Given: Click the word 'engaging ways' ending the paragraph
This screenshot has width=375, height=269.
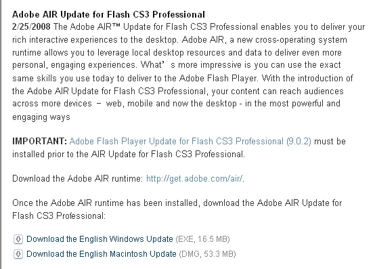Looking at the screenshot, I should (x=41, y=117).
